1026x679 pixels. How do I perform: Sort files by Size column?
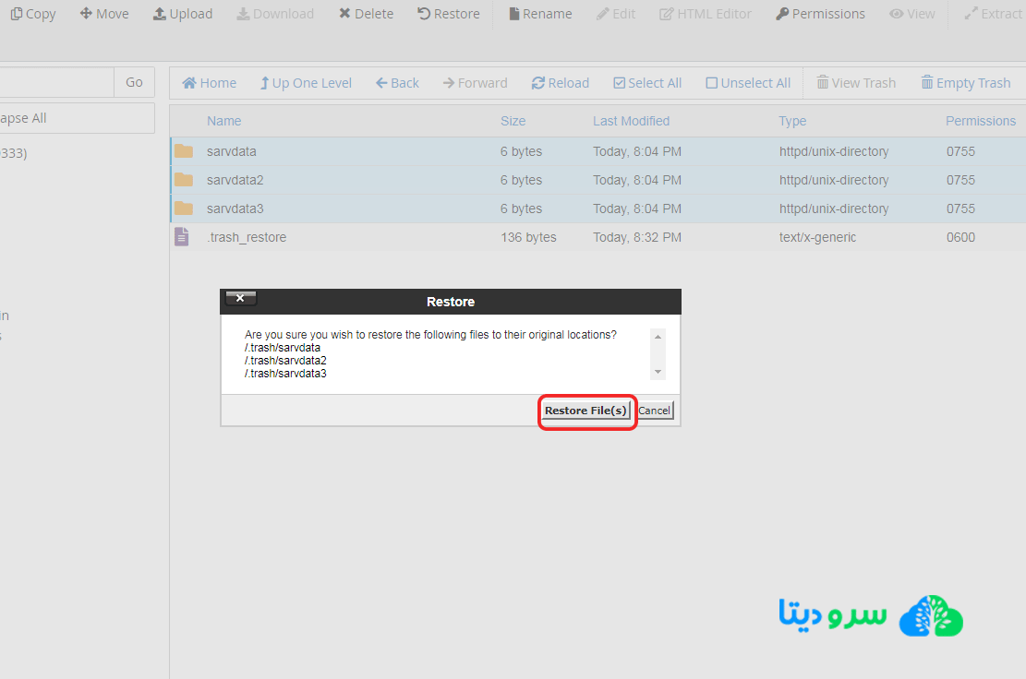pos(513,121)
